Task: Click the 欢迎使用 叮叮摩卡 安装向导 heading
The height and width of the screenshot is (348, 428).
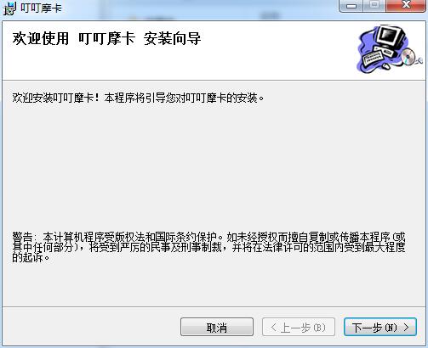Action: pyautogui.click(x=106, y=38)
